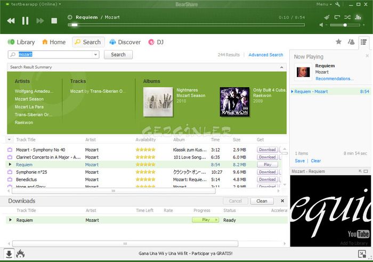
Task: Open the Only Built 4 Cuban album cover
Action: (235, 102)
